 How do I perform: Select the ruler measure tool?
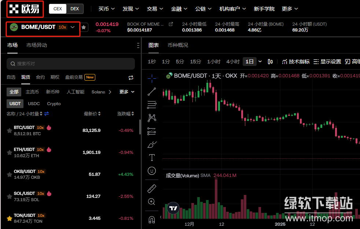(x=152, y=189)
